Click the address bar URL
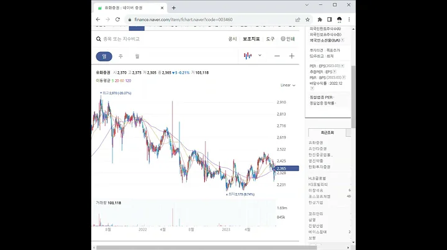Viewport: 447px width, 250px height. [184, 20]
